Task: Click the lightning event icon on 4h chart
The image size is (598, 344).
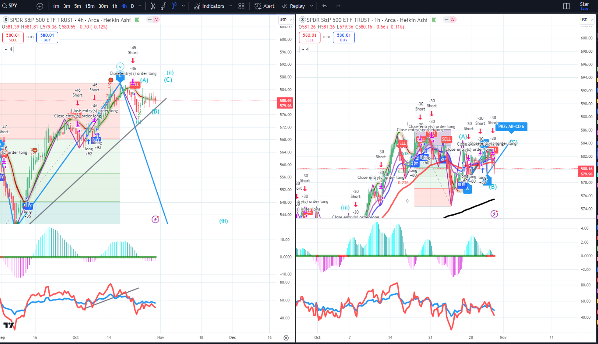Action: tap(155, 219)
